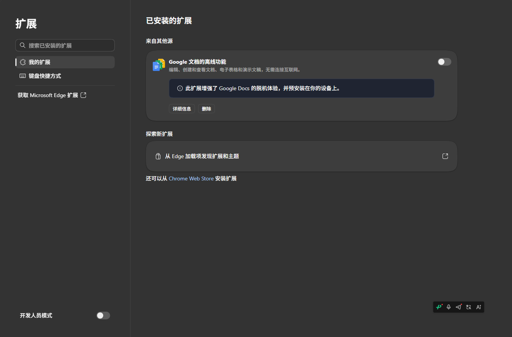Screen dimensions: 512x337
Task: Click the microphone icon in floating toolbar
Action: [449, 307]
